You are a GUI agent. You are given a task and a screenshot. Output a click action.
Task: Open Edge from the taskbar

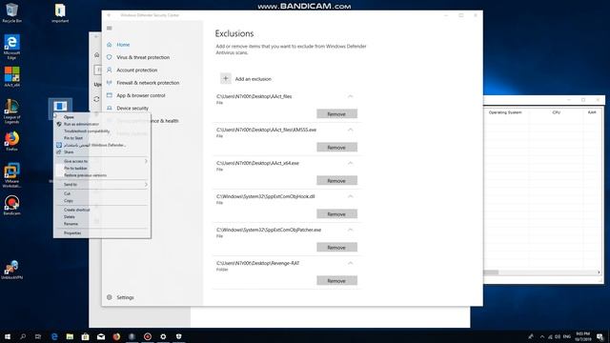(x=54, y=336)
